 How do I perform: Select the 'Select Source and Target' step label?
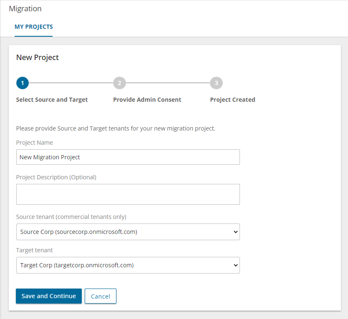52,100
